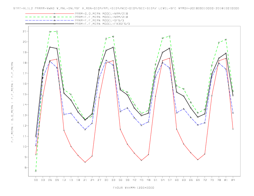
Task: Click x-axis tick label 09
Action: click(x=57, y=180)
